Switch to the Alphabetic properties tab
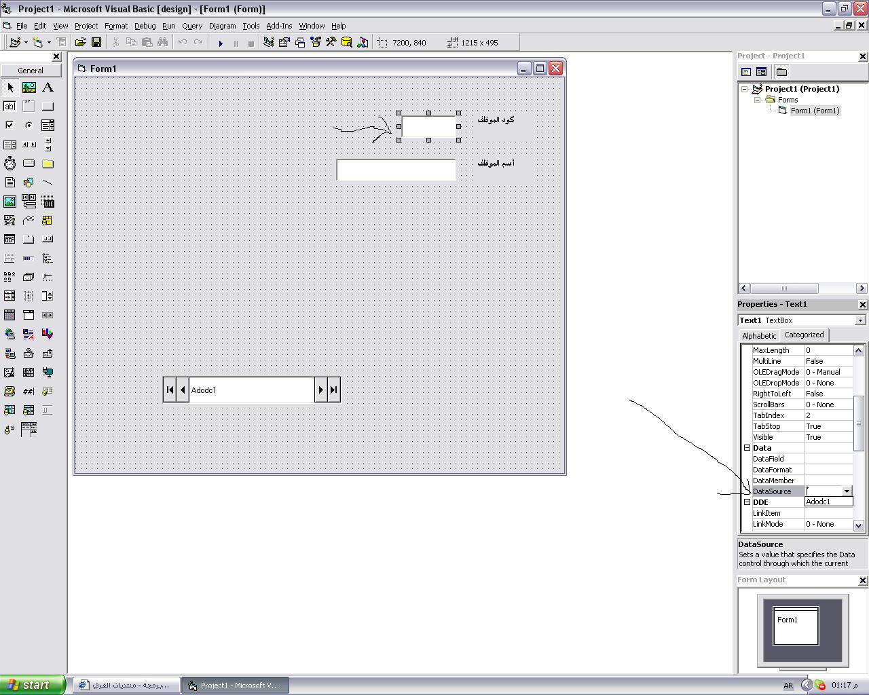 759,336
